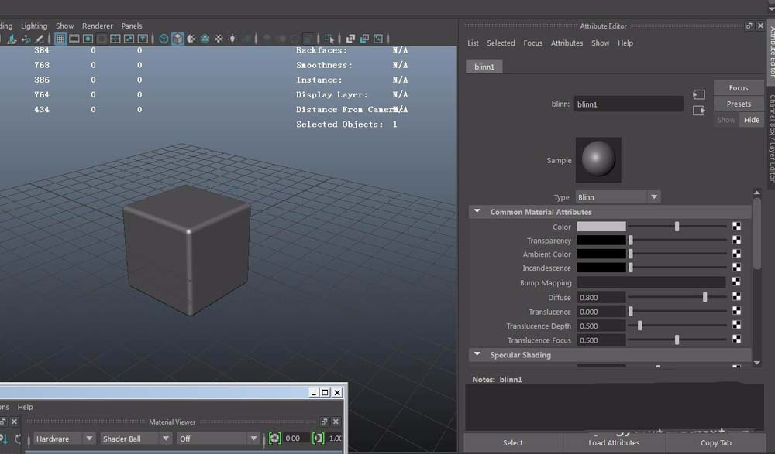Collapse the Common Material Attributes section
Viewport: 775px width, 454px height.
click(477, 212)
